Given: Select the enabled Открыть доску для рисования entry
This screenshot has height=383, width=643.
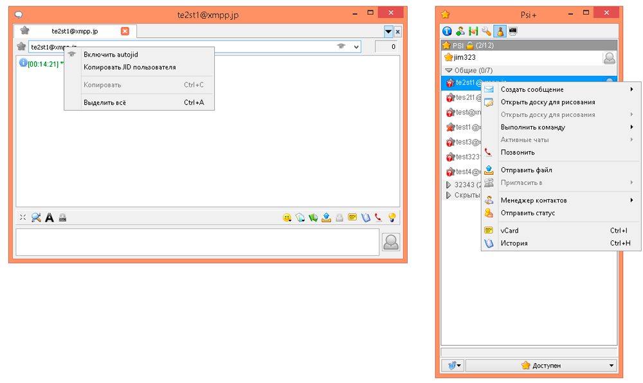Looking at the screenshot, I should pyautogui.click(x=561, y=102).
